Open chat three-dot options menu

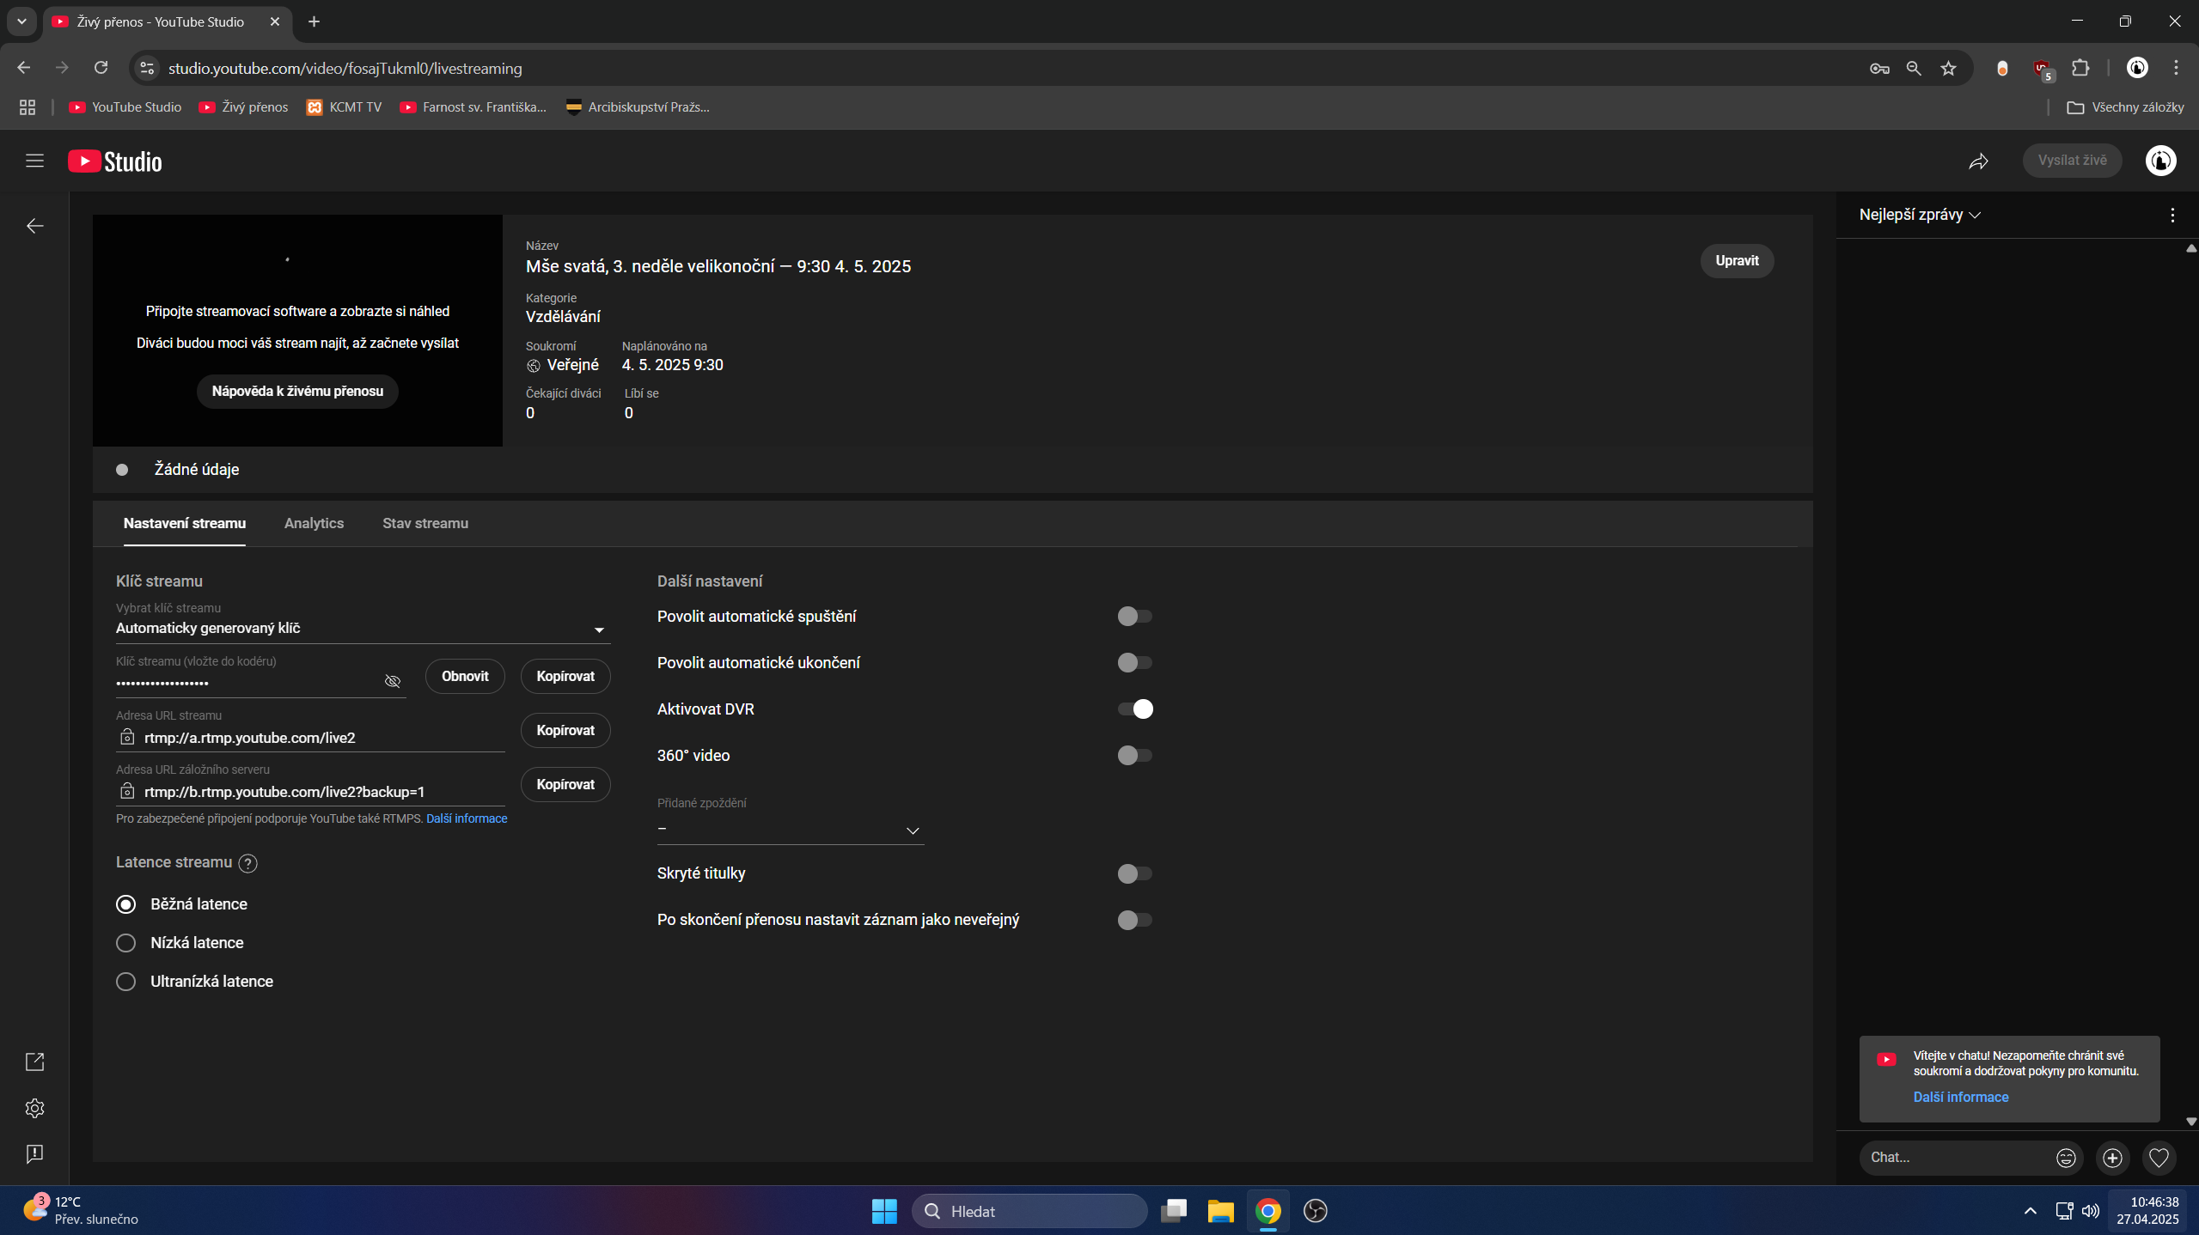pos(2172,215)
